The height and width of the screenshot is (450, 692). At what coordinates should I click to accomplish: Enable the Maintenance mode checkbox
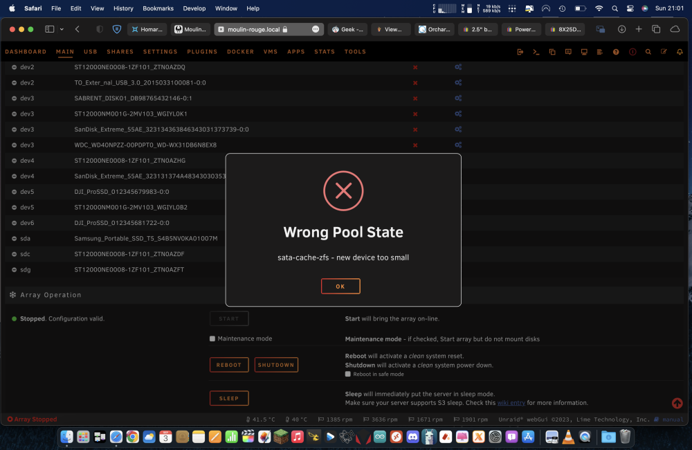212,339
